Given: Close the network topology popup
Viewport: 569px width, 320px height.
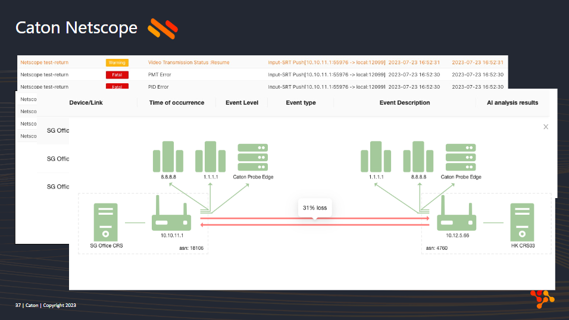Looking at the screenshot, I should click(545, 127).
